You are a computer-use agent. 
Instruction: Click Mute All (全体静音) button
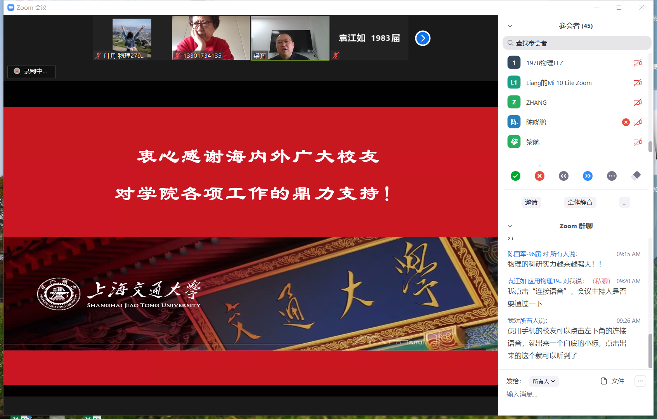coord(580,203)
